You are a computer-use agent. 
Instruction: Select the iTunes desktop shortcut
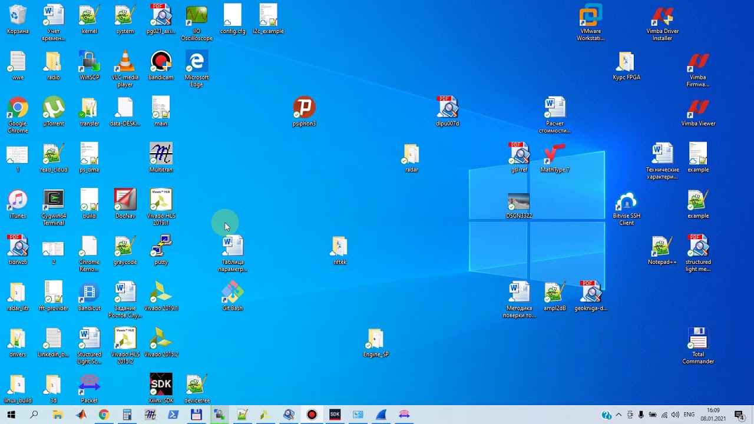pyautogui.click(x=18, y=204)
